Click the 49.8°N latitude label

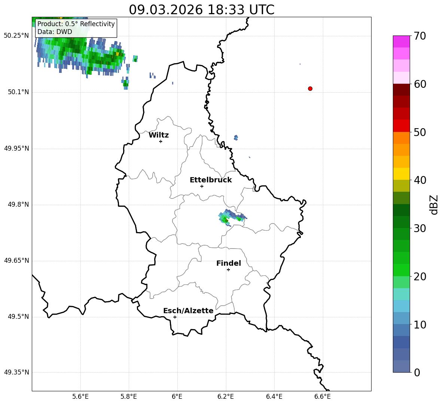18,204
